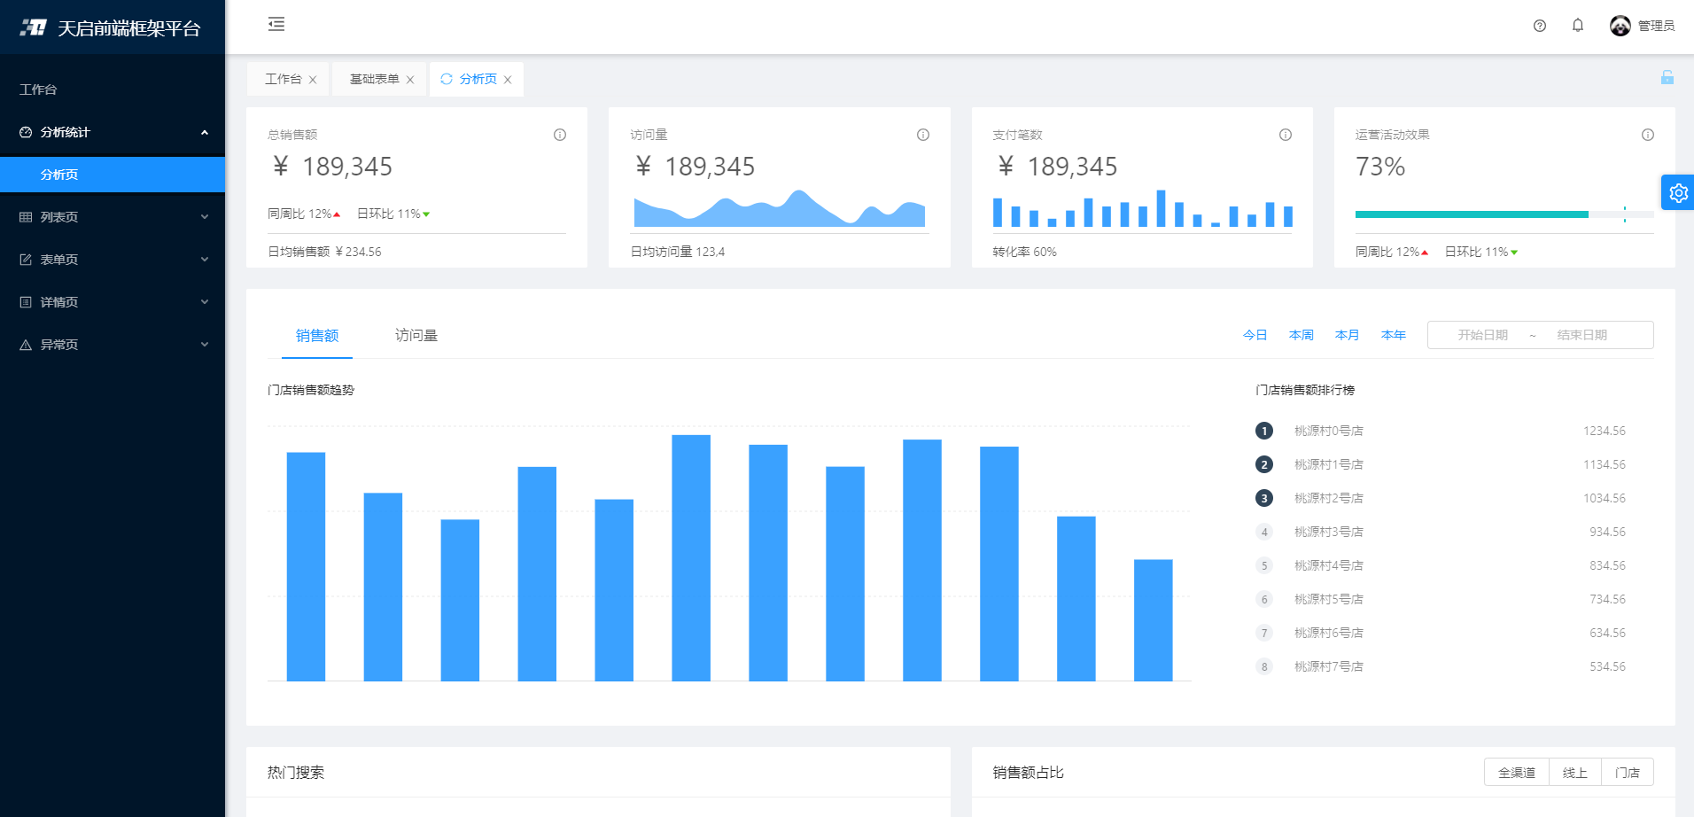Filter by 本周

point(1301,335)
